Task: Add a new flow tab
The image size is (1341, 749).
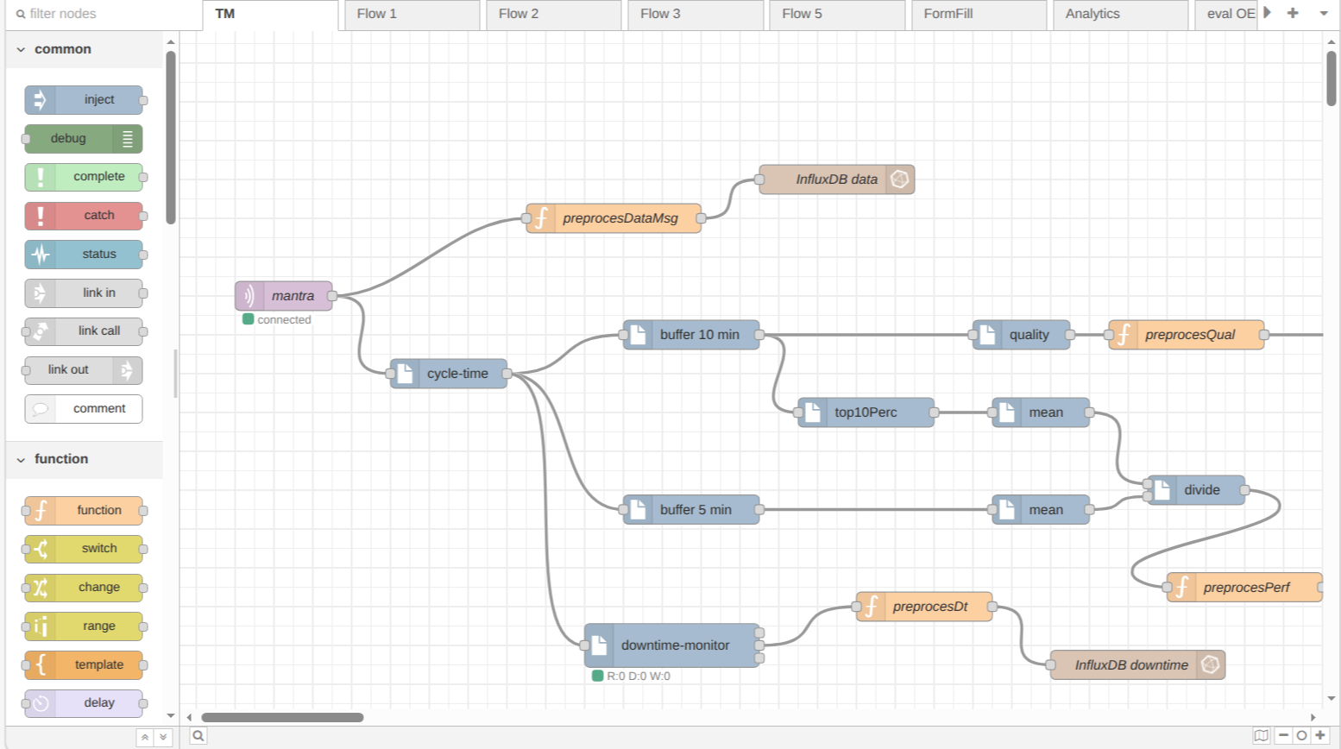Action: pyautogui.click(x=1293, y=13)
